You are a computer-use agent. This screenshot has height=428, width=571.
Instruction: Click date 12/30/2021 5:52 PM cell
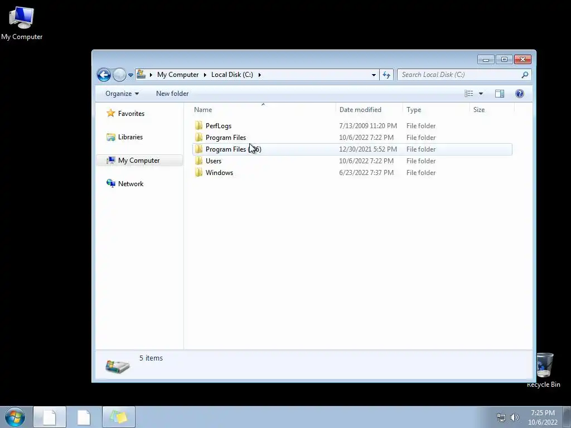[x=368, y=149]
